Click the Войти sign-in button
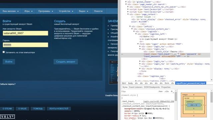The image size is (213, 120). pyautogui.click(x=9, y=62)
